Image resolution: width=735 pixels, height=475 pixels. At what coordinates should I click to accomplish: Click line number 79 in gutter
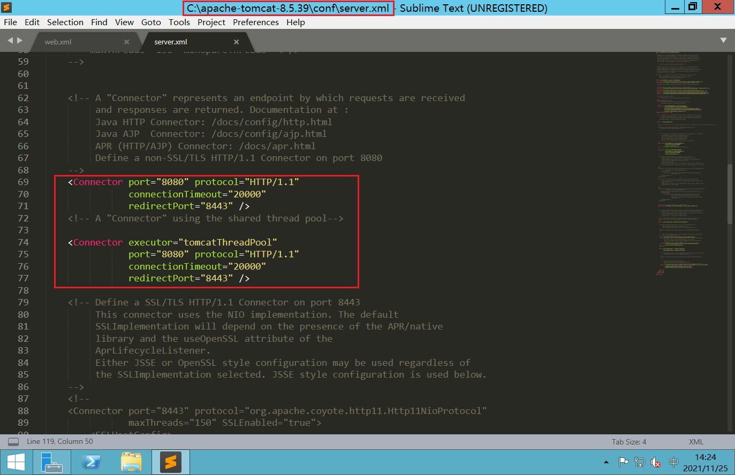[23, 302]
